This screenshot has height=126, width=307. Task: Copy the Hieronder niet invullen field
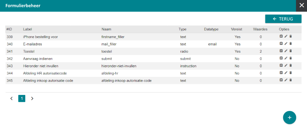point(281,65)
